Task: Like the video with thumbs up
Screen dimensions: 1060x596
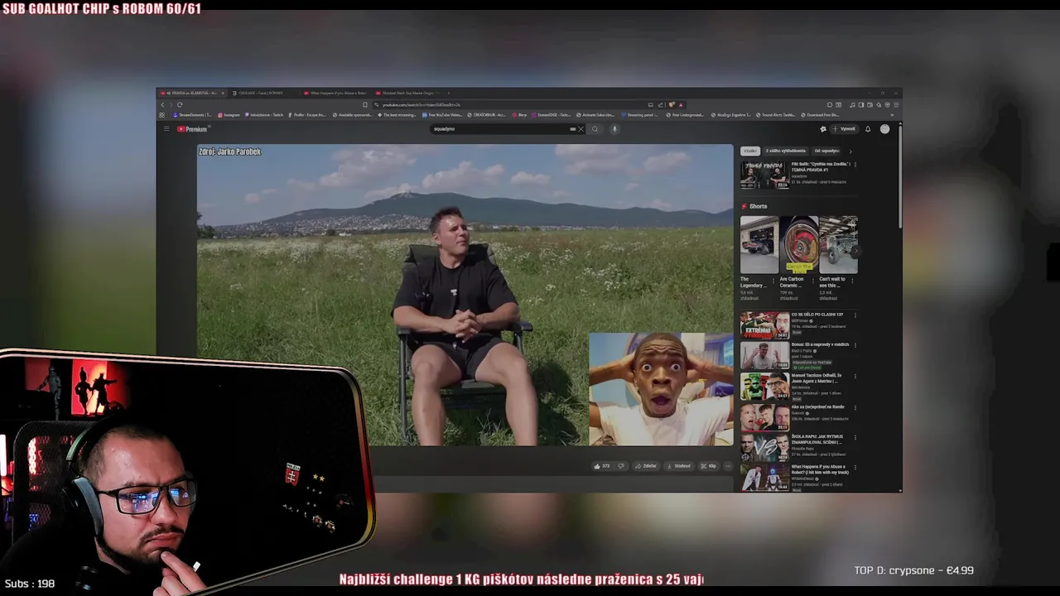Action: tap(601, 466)
